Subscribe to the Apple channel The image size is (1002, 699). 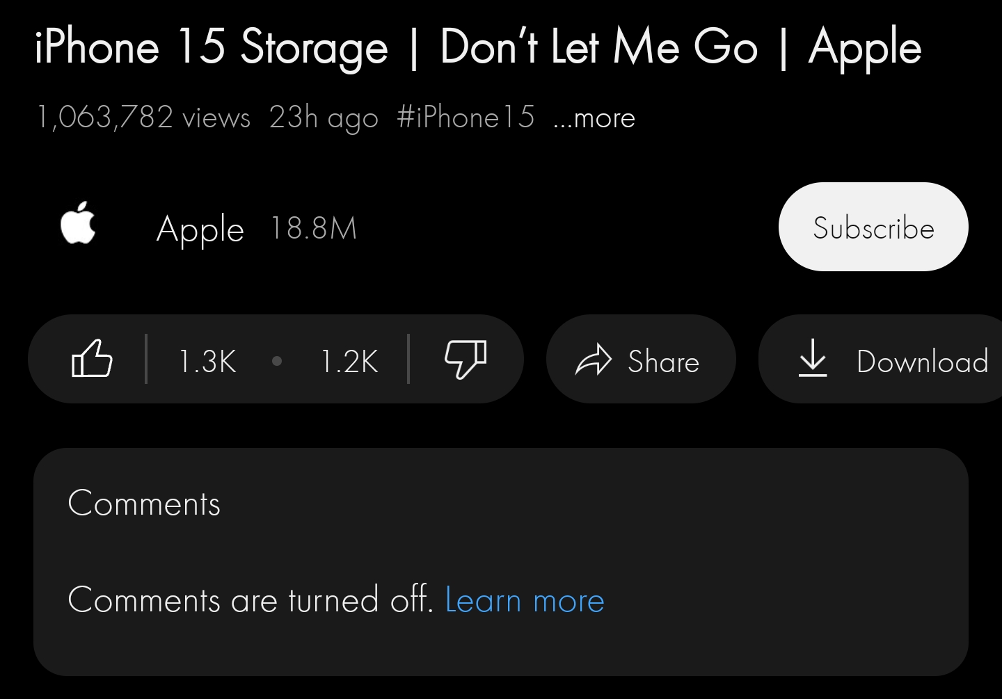(x=873, y=227)
